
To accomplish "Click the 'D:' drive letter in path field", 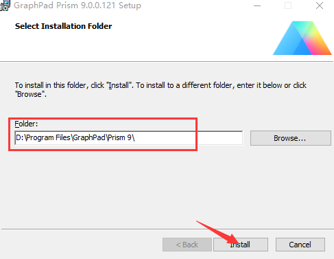I will coord(20,137).
